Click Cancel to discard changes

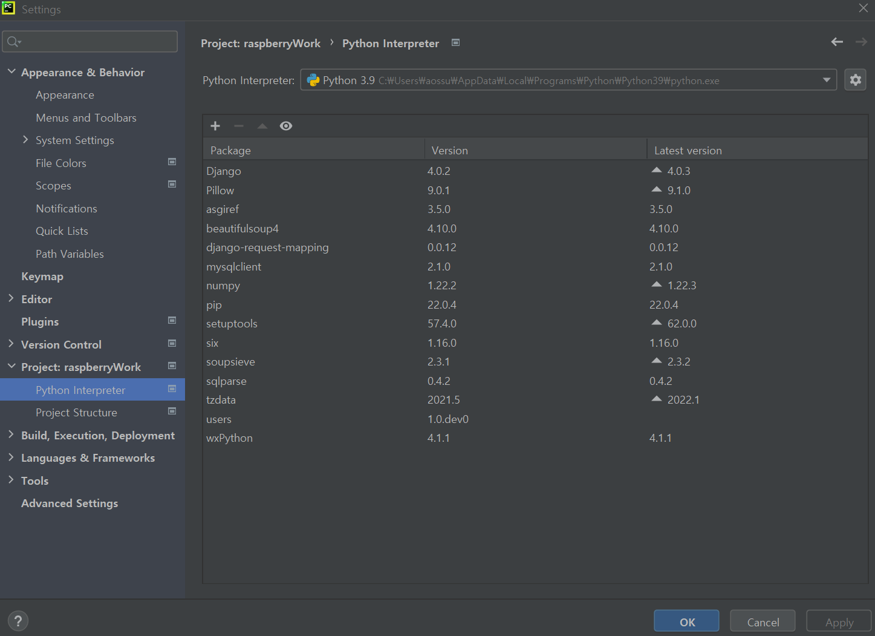(x=763, y=622)
